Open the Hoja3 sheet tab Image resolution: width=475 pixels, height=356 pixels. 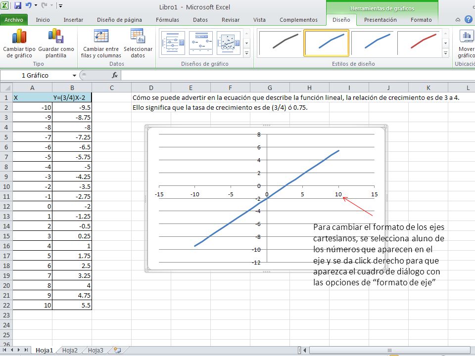tap(95, 350)
